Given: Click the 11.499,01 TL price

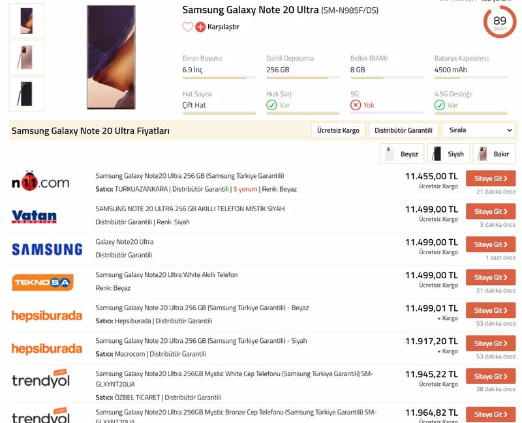Looking at the screenshot, I should [x=431, y=308].
